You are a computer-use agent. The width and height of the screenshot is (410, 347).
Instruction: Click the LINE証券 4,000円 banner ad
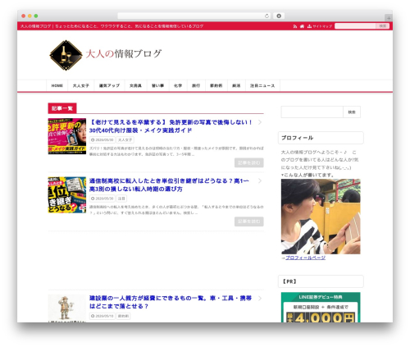tap(321, 308)
